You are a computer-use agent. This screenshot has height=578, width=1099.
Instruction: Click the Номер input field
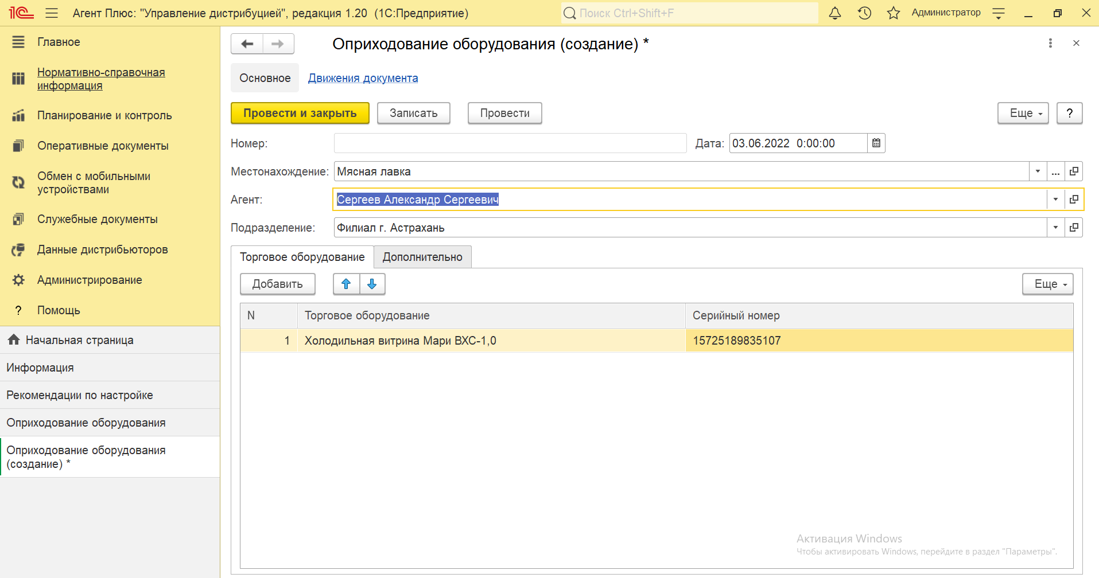[x=510, y=143]
